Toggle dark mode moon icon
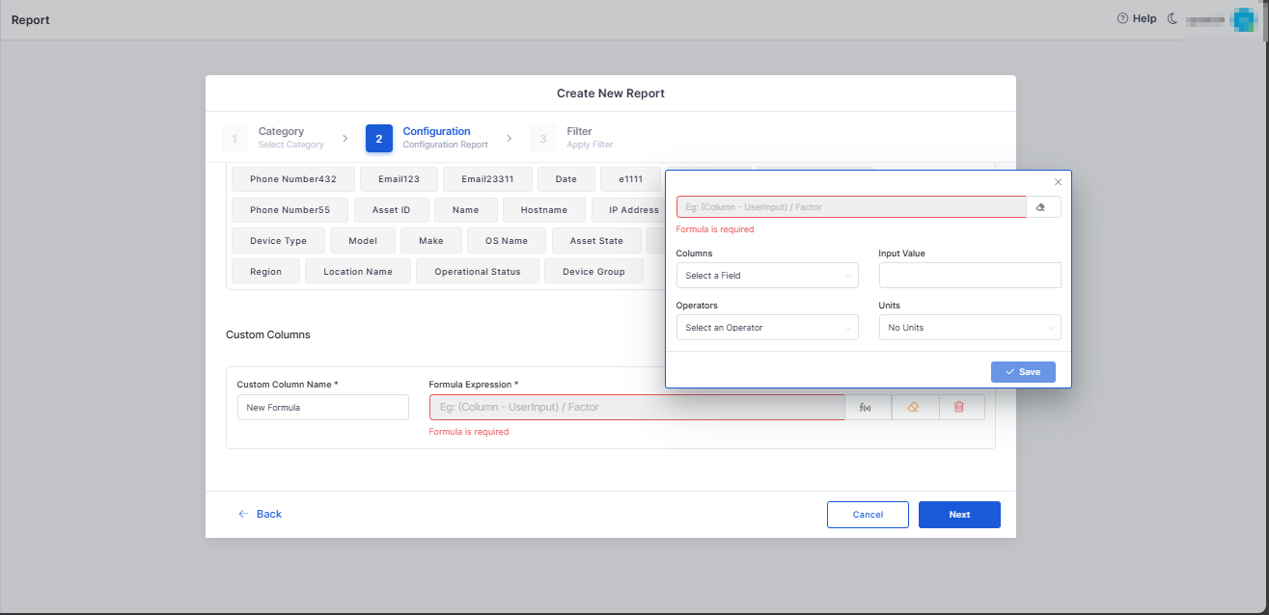The width and height of the screenshot is (1269, 615). coord(1172,18)
